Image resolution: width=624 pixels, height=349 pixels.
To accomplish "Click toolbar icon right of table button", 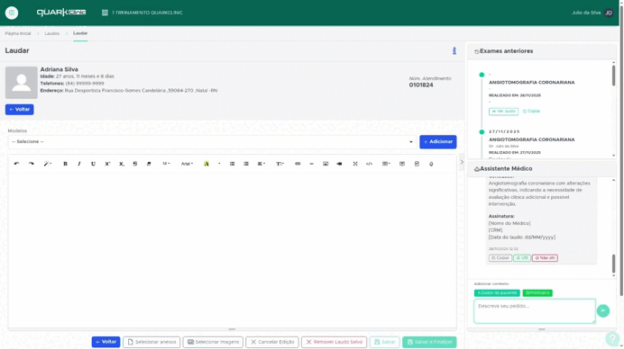I will pos(402,164).
